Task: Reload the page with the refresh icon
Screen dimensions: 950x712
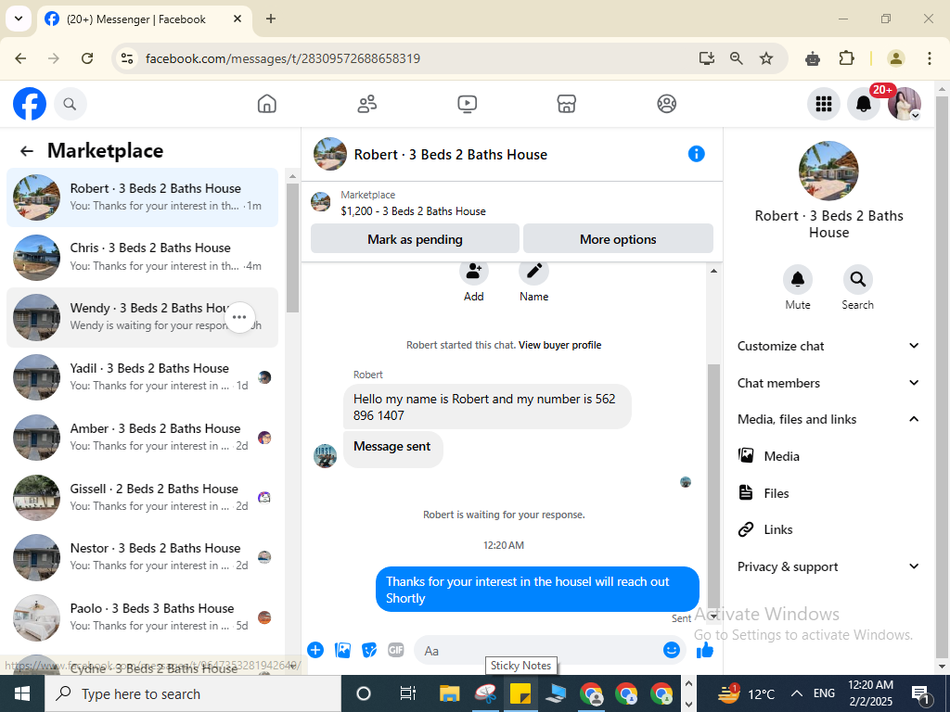Action: pyautogui.click(x=87, y=58)
